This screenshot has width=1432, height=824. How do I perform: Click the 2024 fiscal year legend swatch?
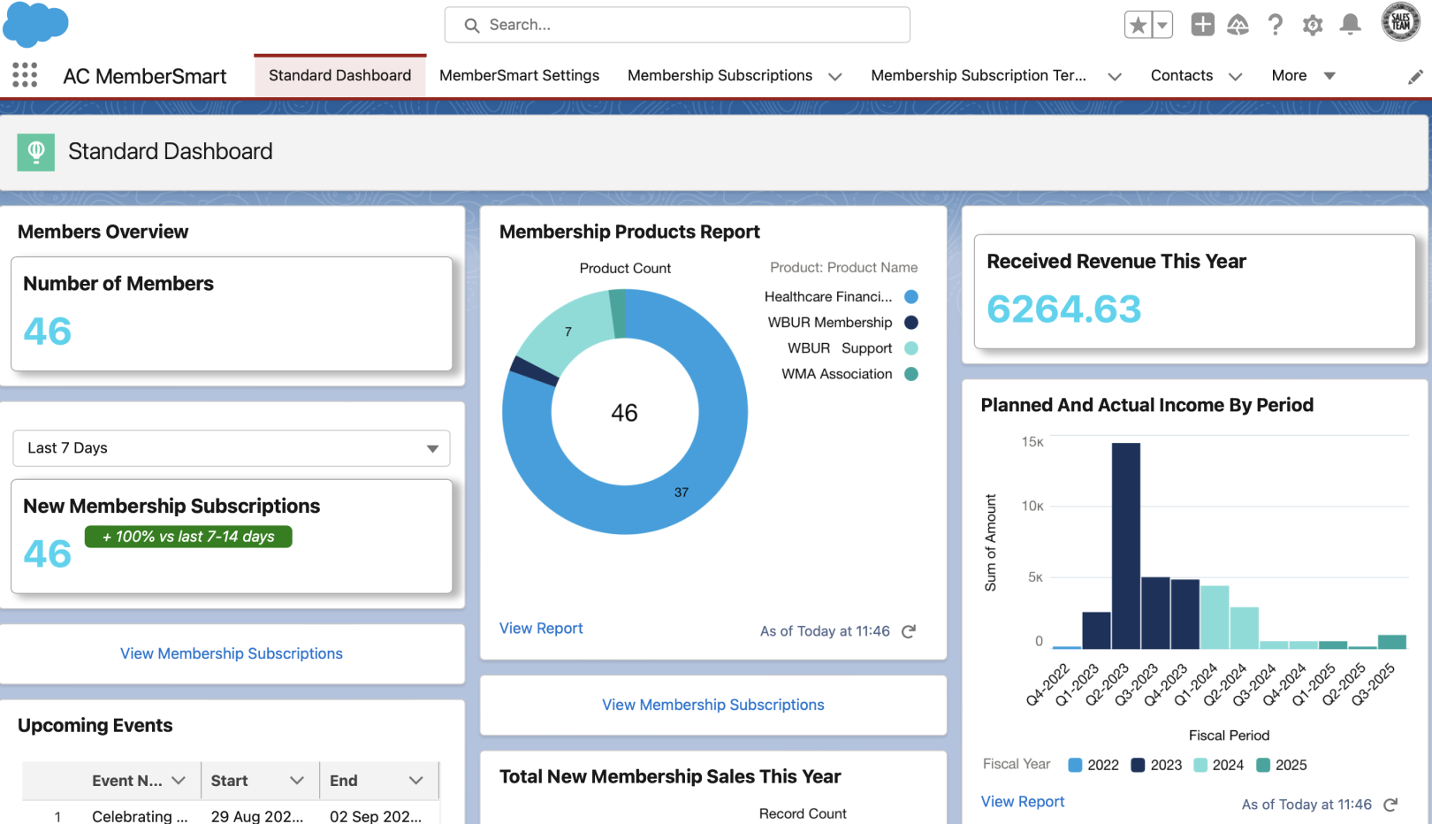click(x=1200, y=765)
